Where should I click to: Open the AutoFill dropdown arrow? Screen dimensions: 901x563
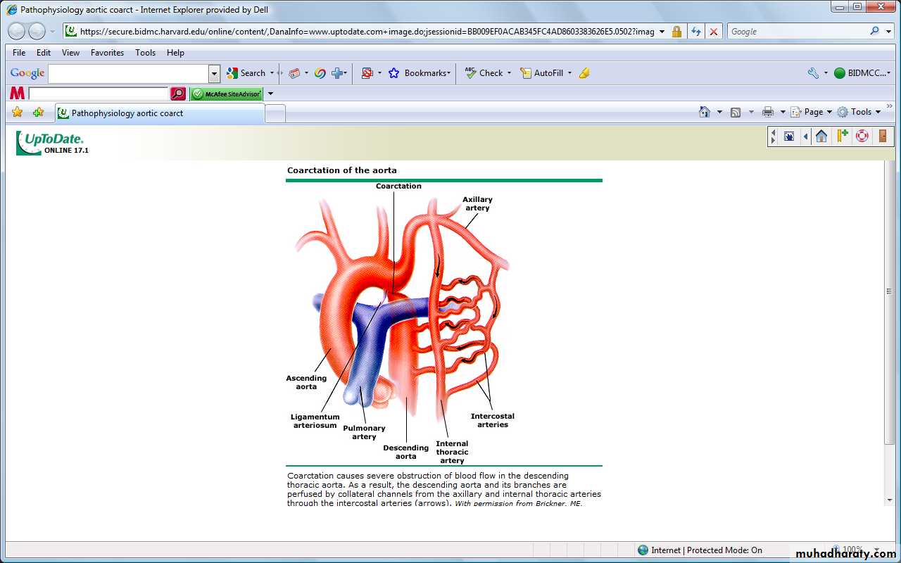click(x=569, y=73)
